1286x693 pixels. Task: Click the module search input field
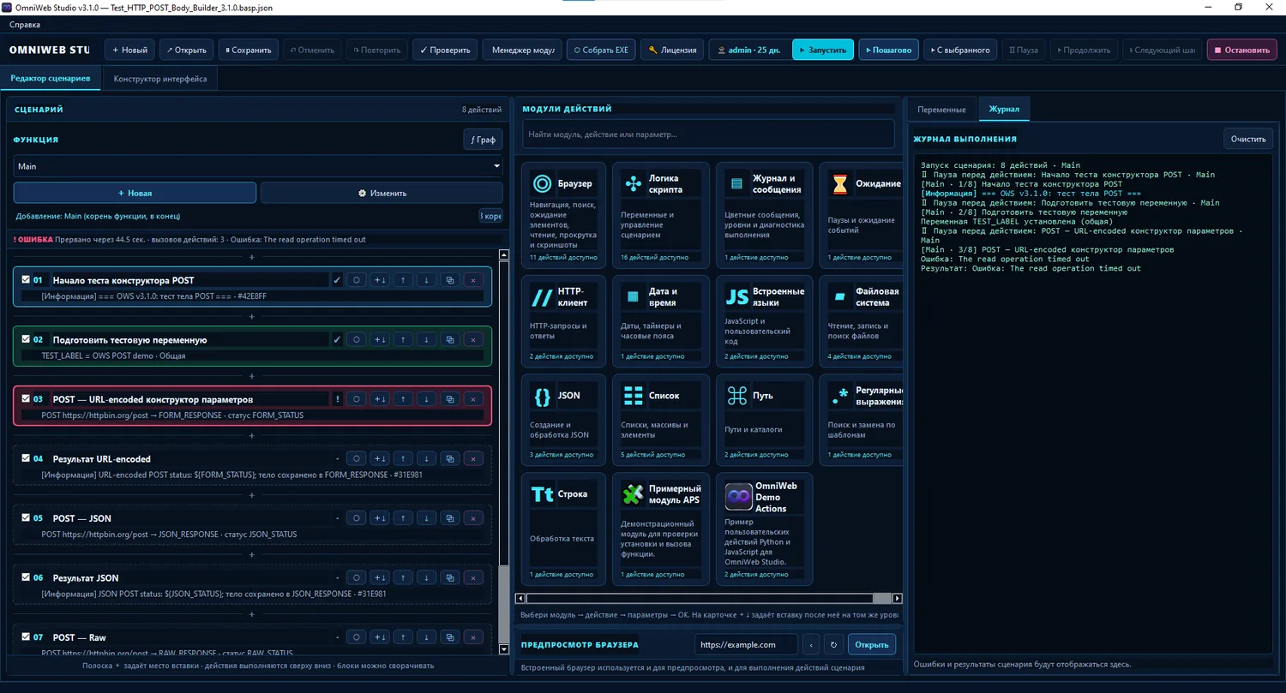pyautogui.click(x=708, y=134)
